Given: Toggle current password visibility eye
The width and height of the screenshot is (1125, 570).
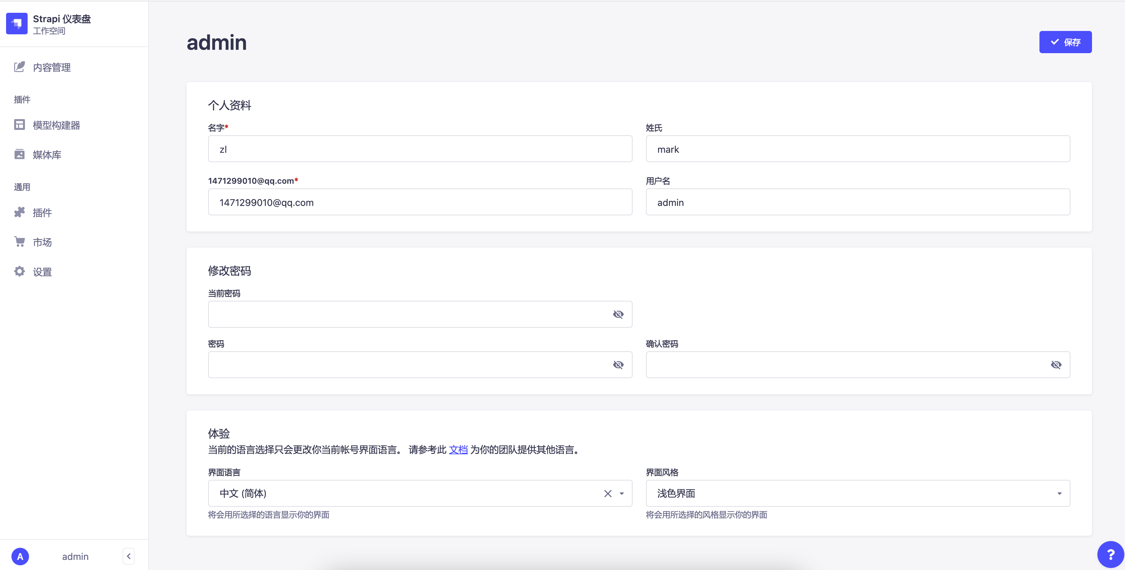Looking at the screenshot, I should 618,314.
